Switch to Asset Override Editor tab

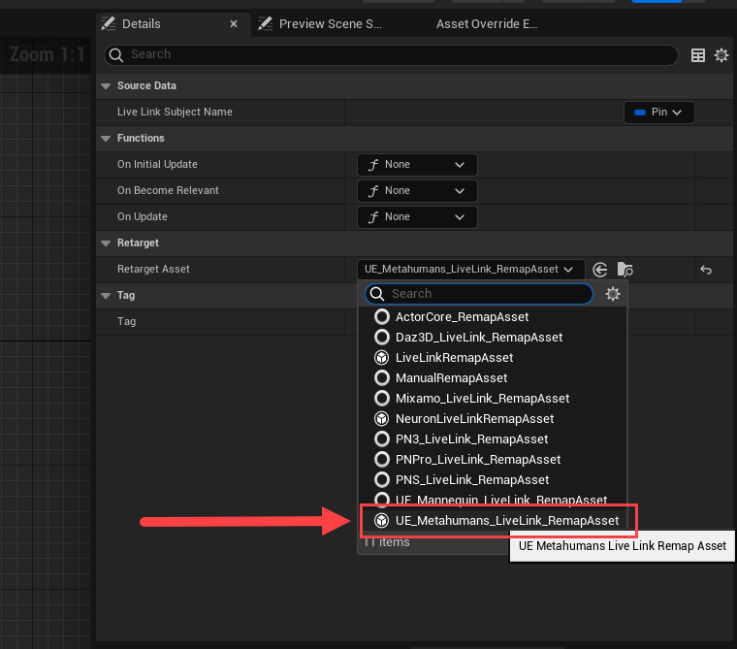pos(487,24)
